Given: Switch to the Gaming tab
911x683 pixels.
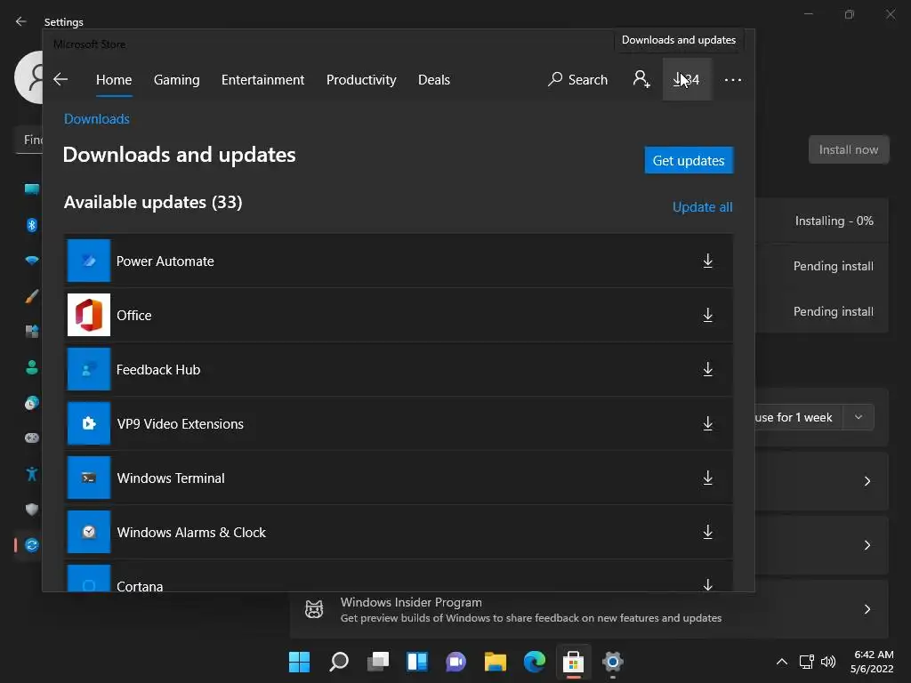Looking at the screenshot, I should tap(177, 79).
